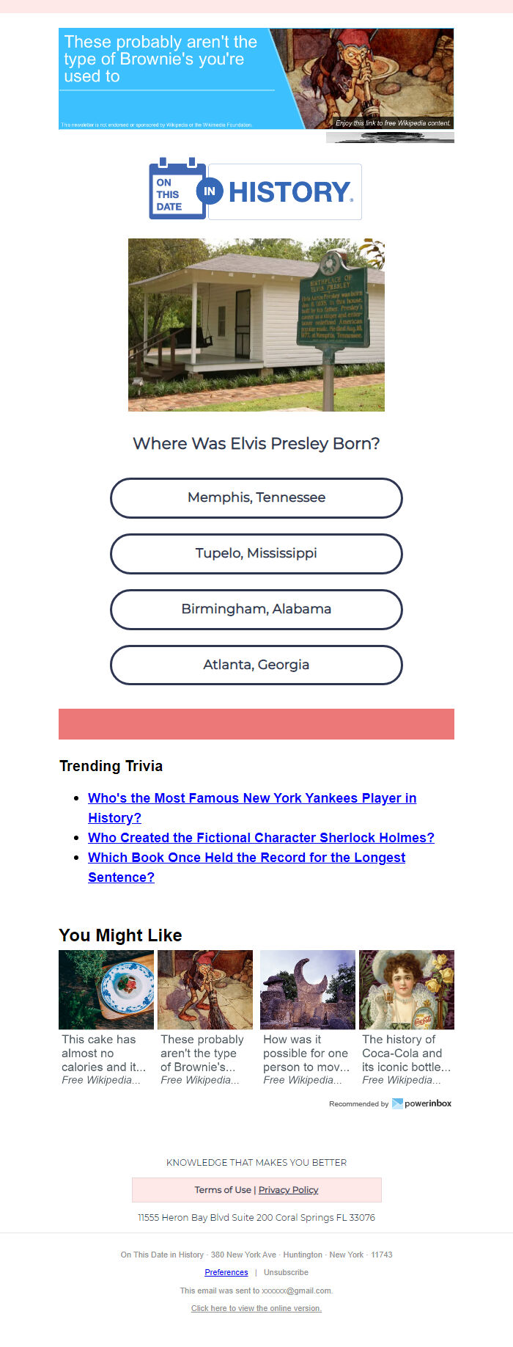Choose the Memphis, Tennessee answer
Screen dimensions: 513x1347
click(x=256, y=498)
